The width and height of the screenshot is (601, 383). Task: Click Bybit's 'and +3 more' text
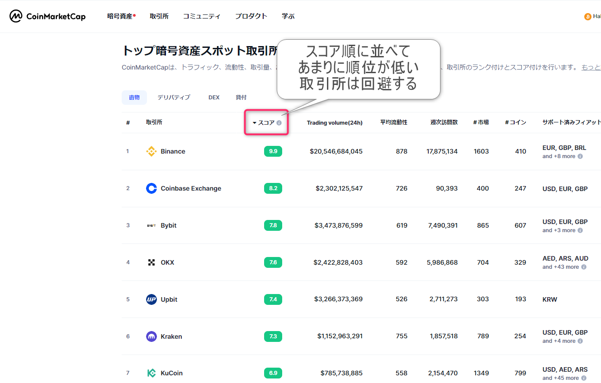[559, 230]
